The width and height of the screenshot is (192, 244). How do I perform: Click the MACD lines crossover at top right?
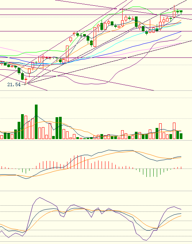tap(133, 151)
